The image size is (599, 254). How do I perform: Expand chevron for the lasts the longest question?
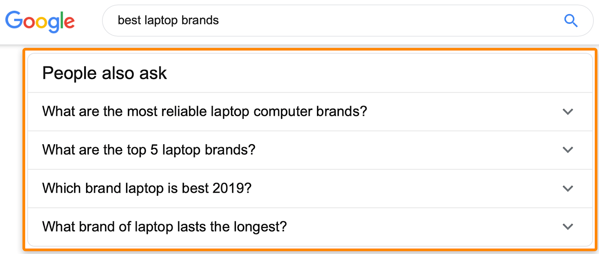tap(568, 227)
